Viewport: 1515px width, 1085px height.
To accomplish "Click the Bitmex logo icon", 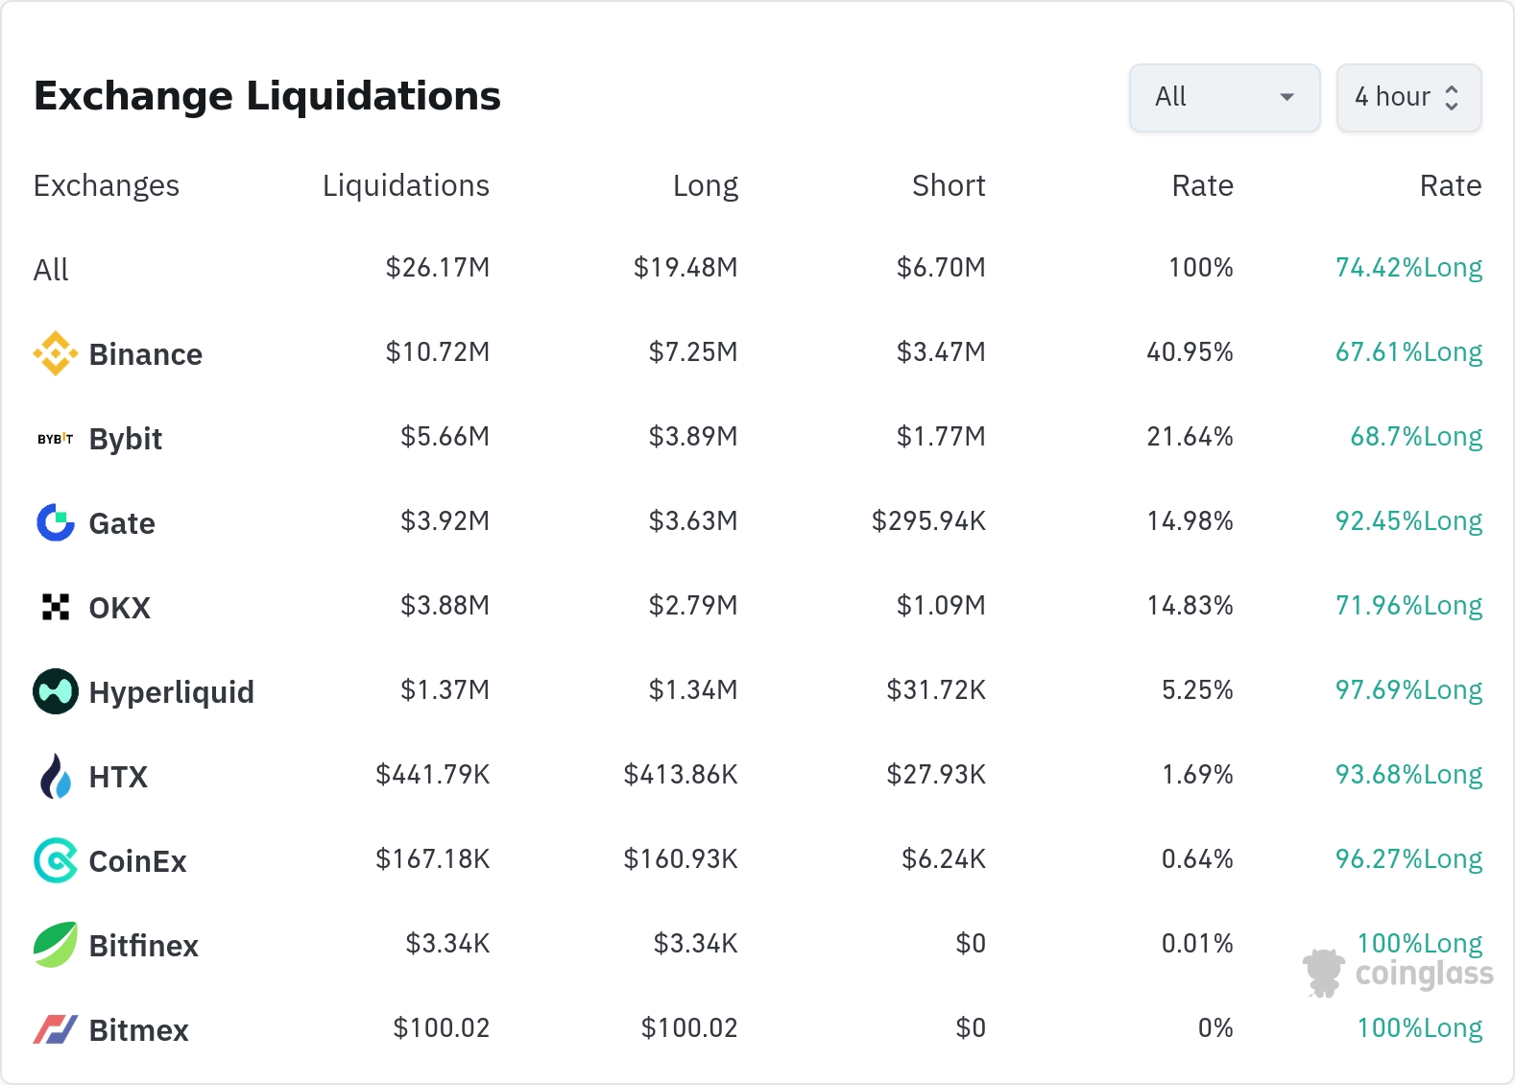I will tap(56, 1029).
